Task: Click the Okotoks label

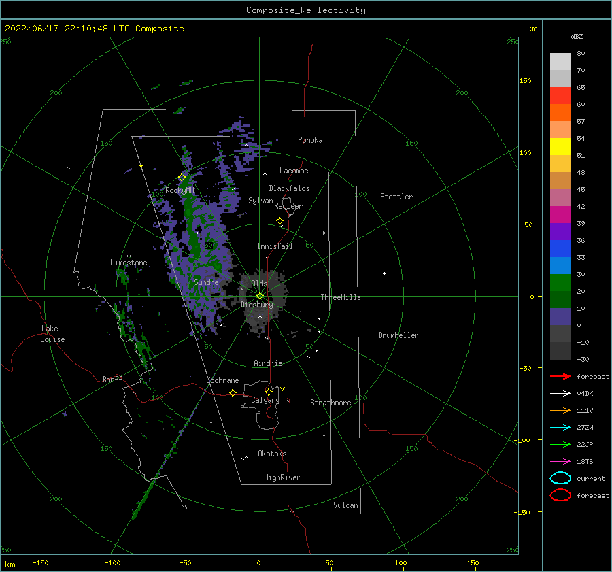Action: click(272, 454)
